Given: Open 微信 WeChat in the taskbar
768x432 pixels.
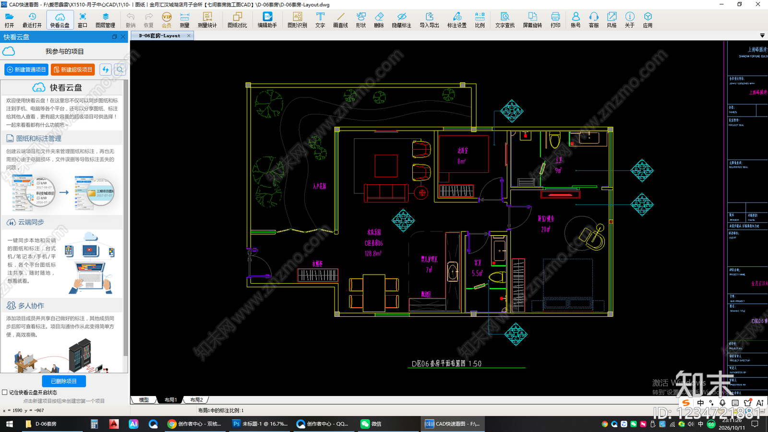Looking at the screenshot, I should (x=371, y=424).
